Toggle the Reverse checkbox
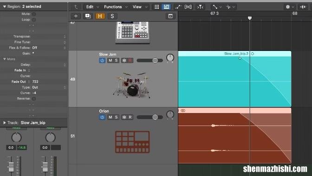The image size is (312, 176). tap(34, 99)
